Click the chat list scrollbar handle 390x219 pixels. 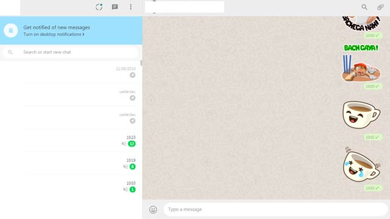click(141, 63)
